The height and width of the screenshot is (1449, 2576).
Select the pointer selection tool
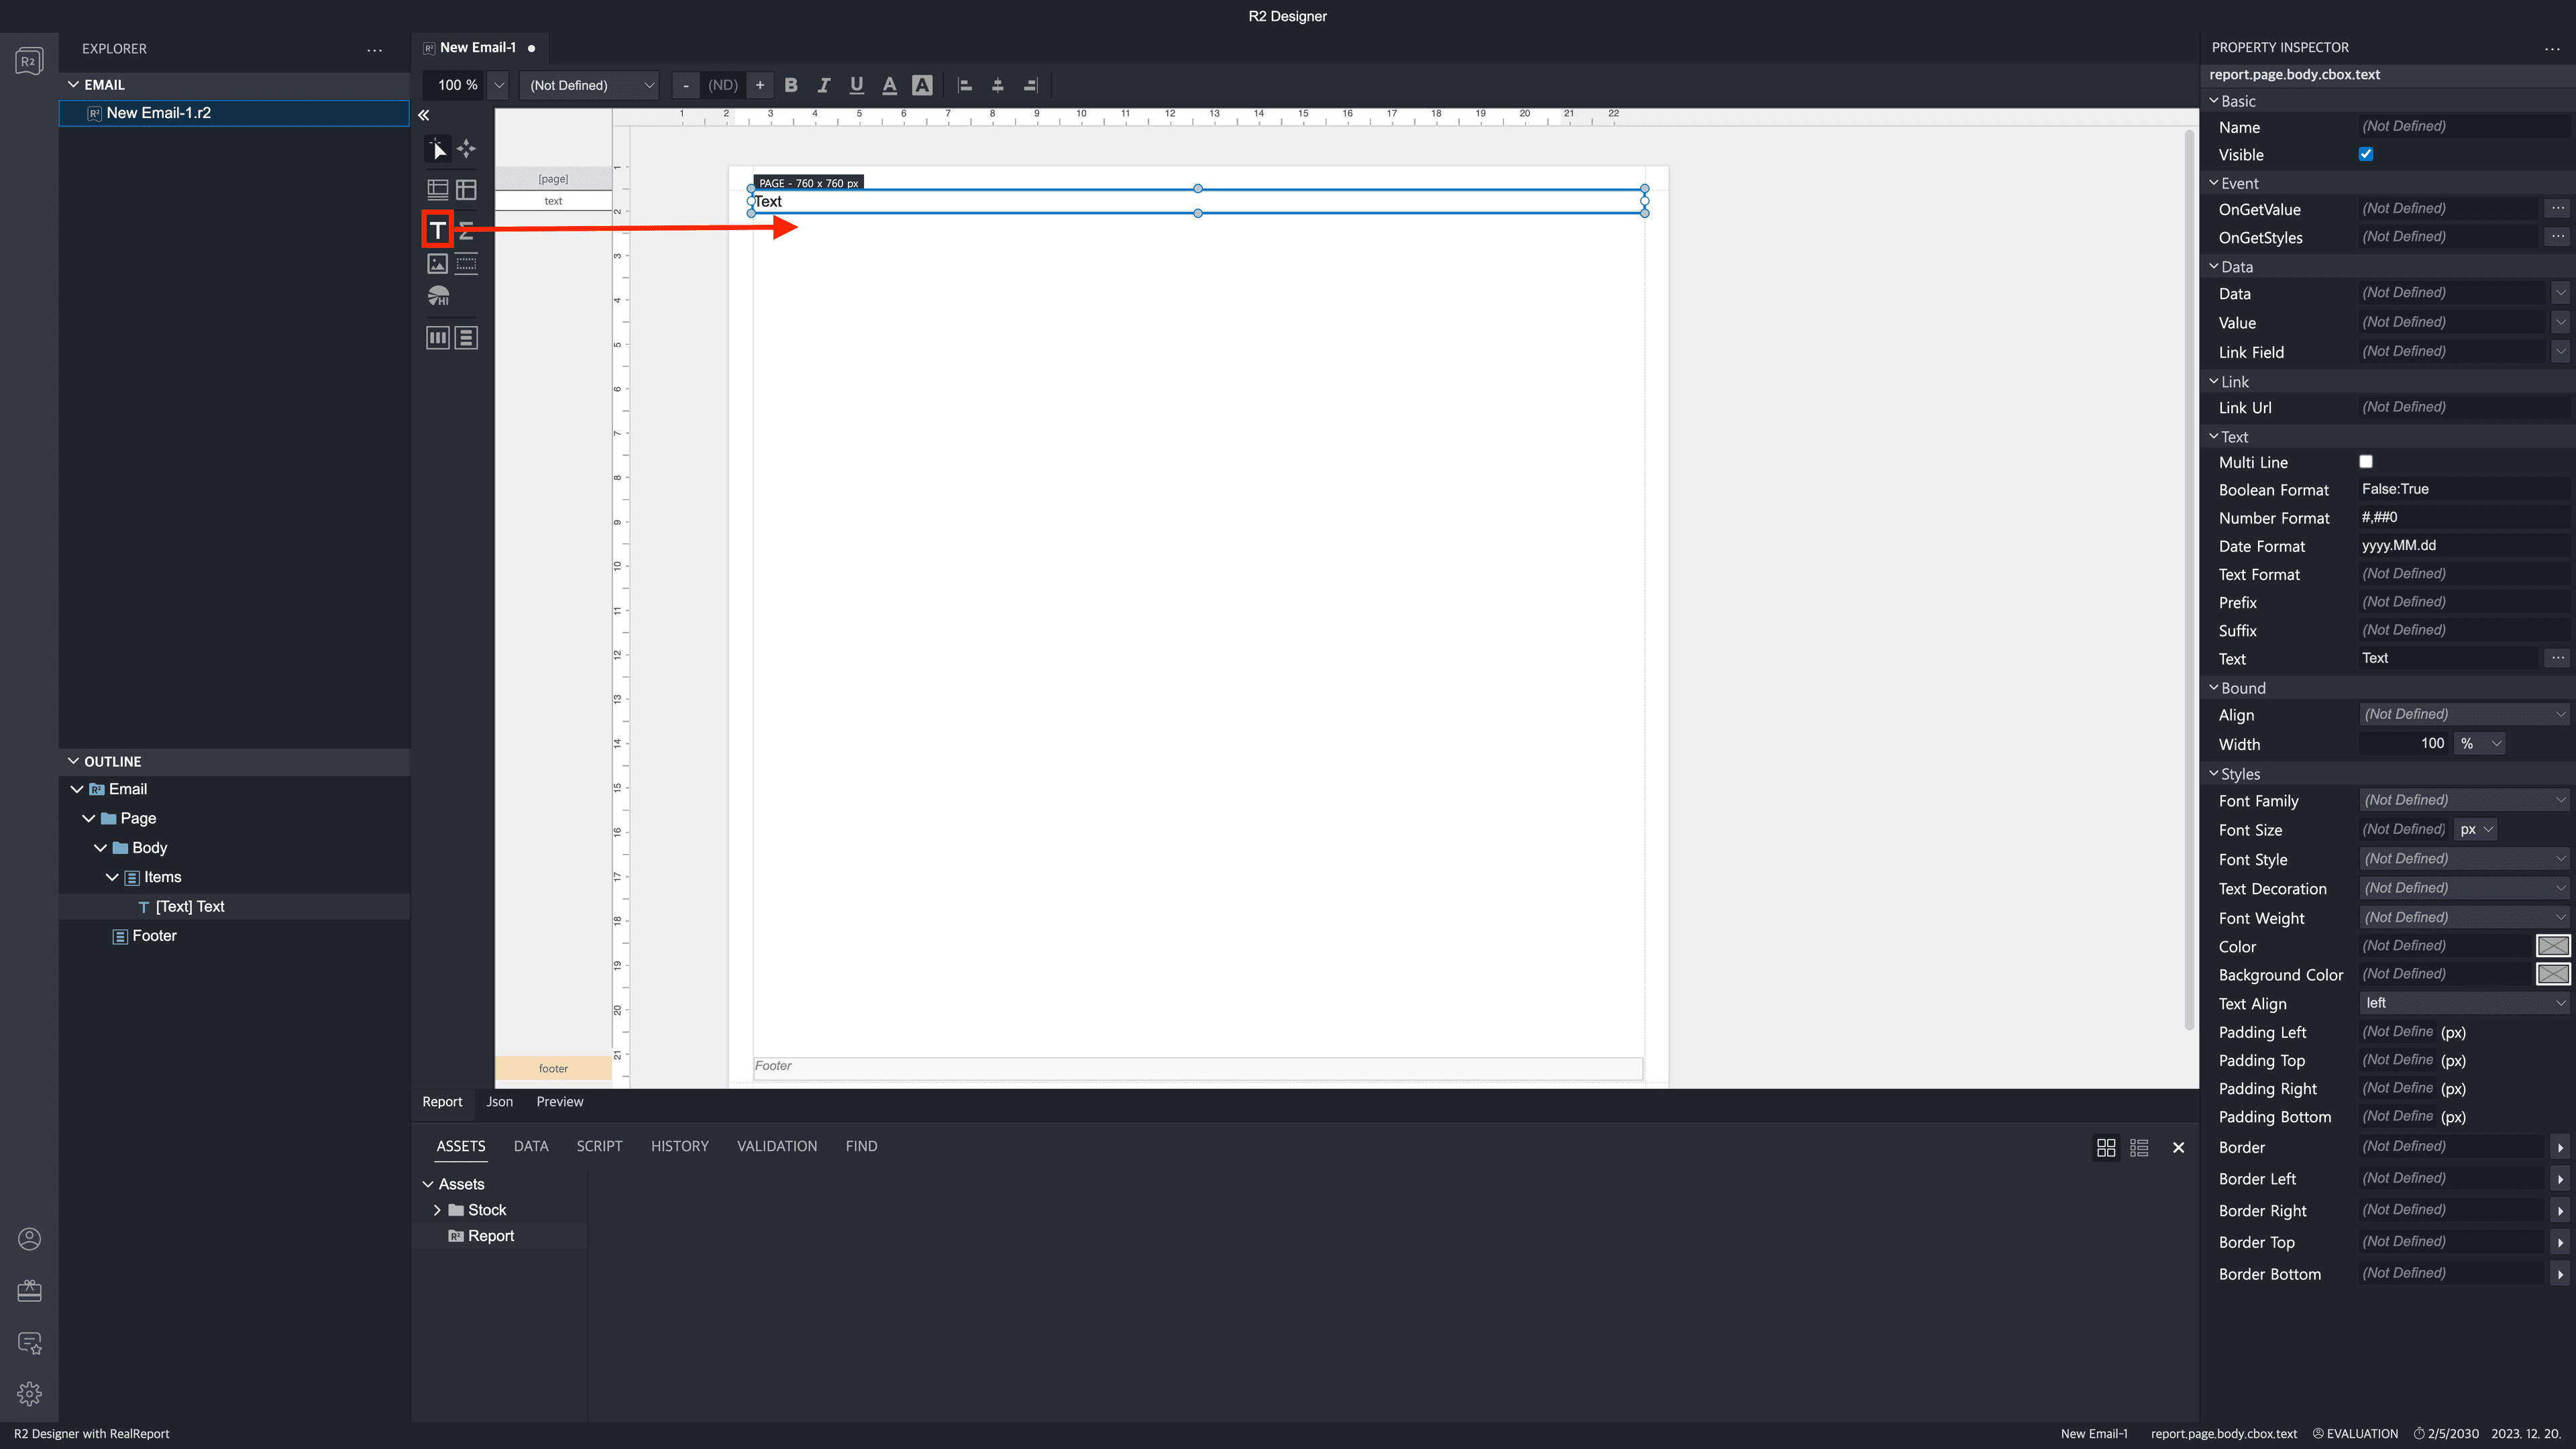[x=437, y=149]
